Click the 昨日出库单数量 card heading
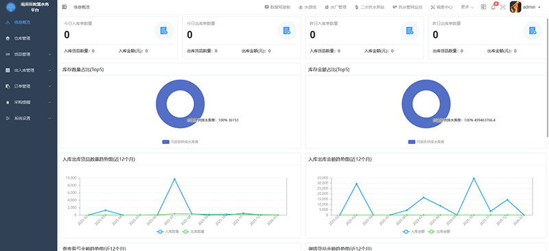The height and width of the screenshot is (251, 549). (447, 23)
